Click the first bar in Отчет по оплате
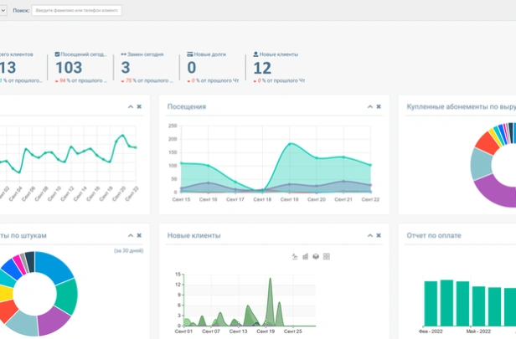 (x=431, y=302)
